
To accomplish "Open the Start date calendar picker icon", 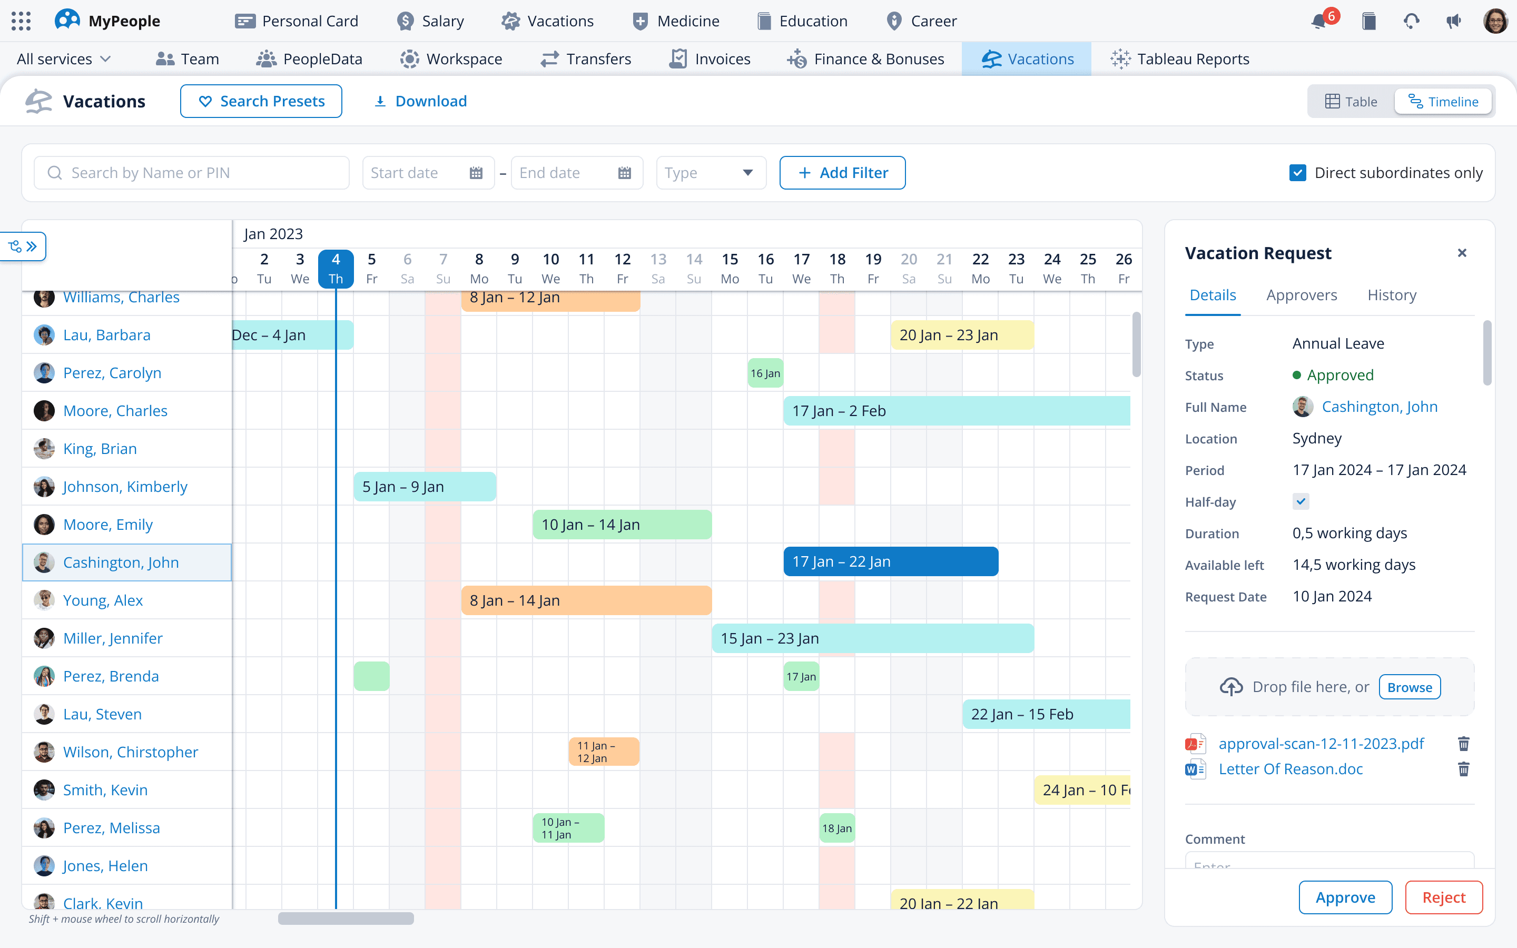I will tap(476, 173).
